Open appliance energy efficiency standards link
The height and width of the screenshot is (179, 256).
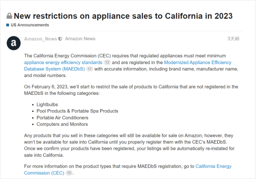(63, 62)
